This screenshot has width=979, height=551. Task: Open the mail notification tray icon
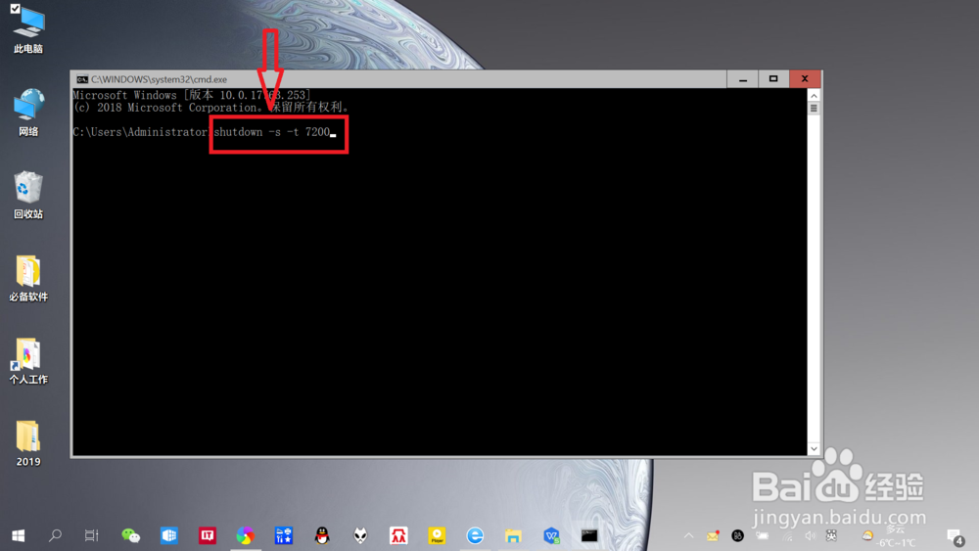click(713, 535)
